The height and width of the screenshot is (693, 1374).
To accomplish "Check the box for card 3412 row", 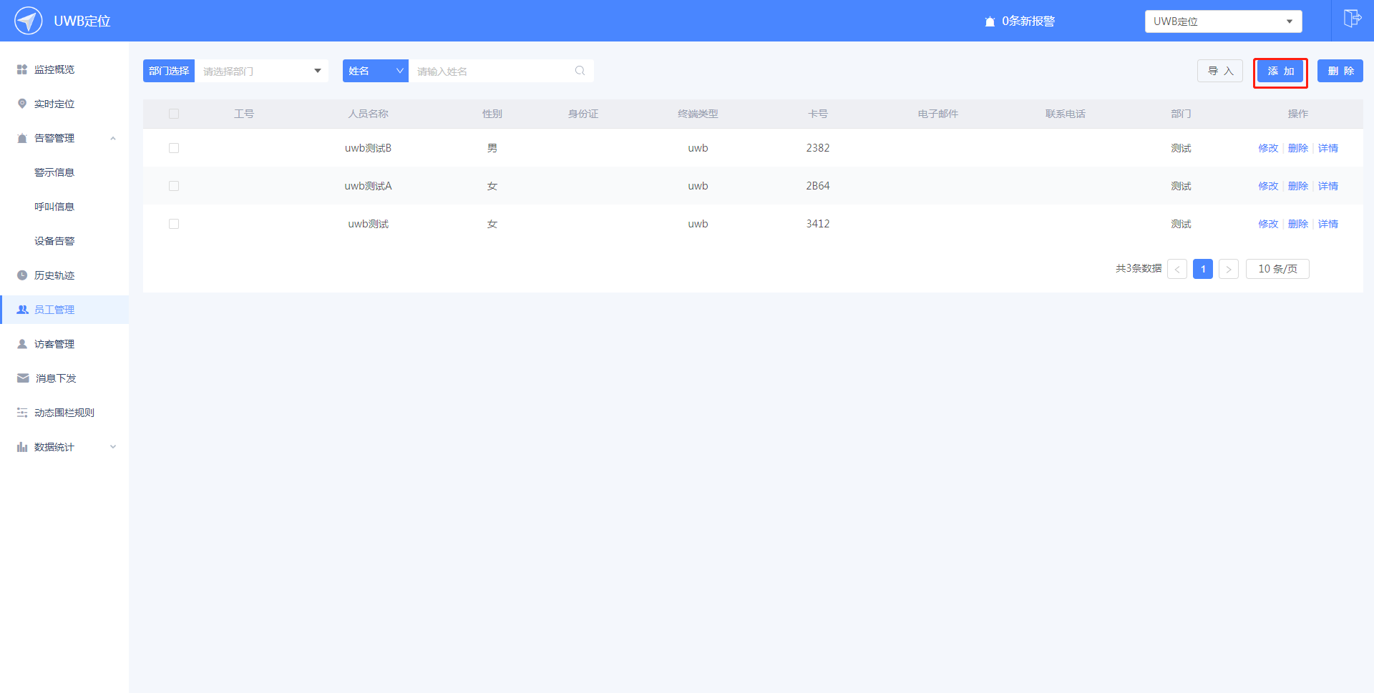I will point(174,224).
